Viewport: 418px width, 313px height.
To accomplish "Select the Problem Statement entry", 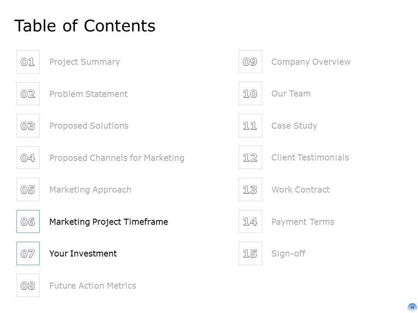I will coord(88,94).
